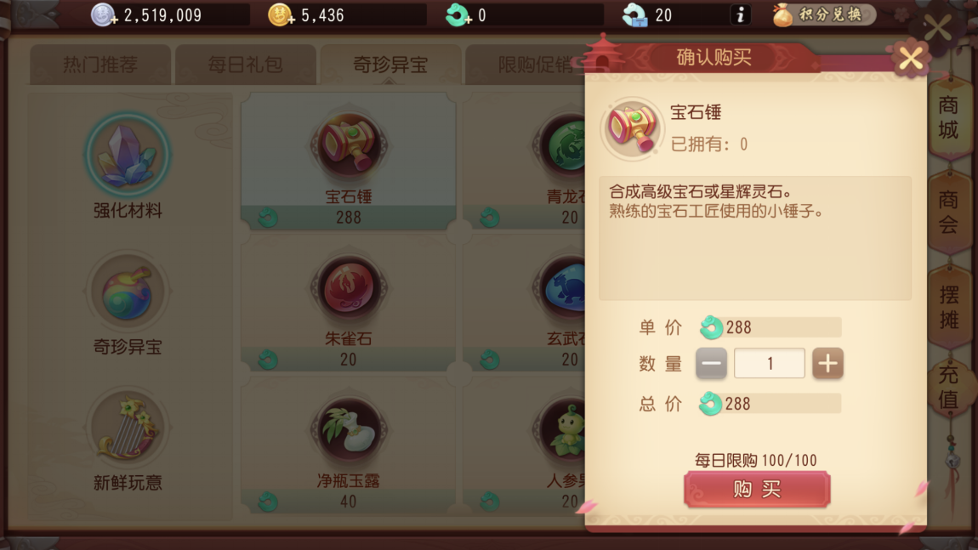Switch to the 每日礼包 tab

[x=245, y=65]
